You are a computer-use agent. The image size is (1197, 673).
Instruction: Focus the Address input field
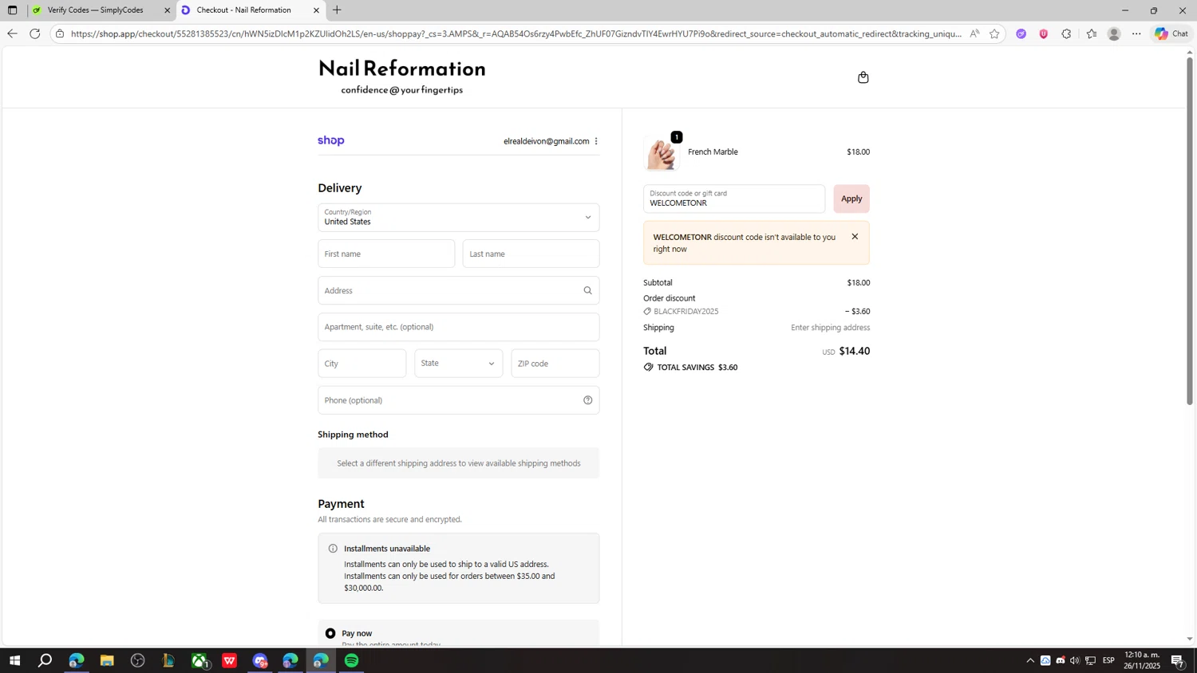pos(458,290)
